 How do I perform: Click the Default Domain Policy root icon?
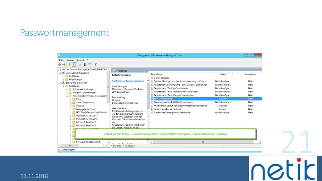point(60,69)
